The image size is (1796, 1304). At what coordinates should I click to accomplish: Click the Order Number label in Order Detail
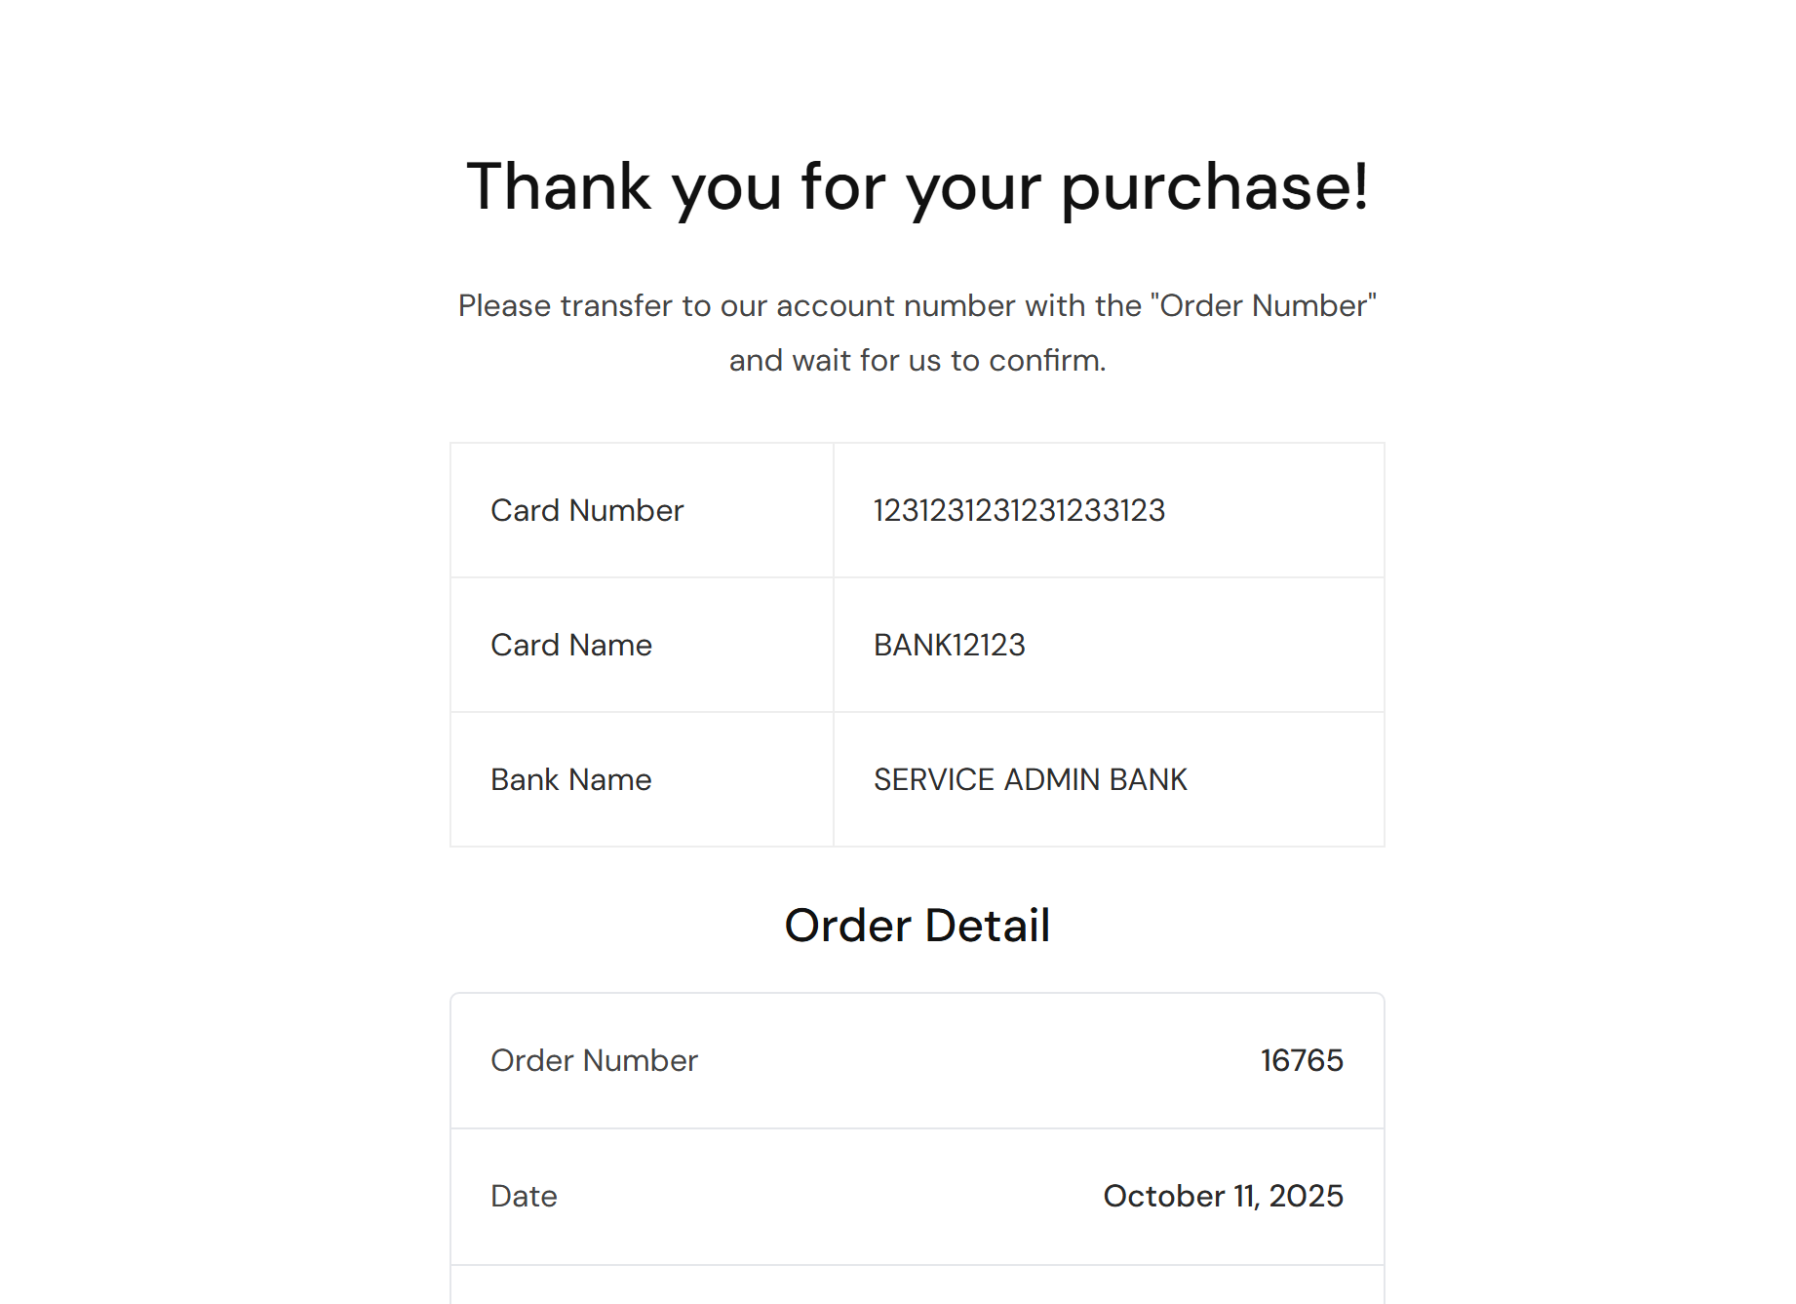(x=594, y=1060)
